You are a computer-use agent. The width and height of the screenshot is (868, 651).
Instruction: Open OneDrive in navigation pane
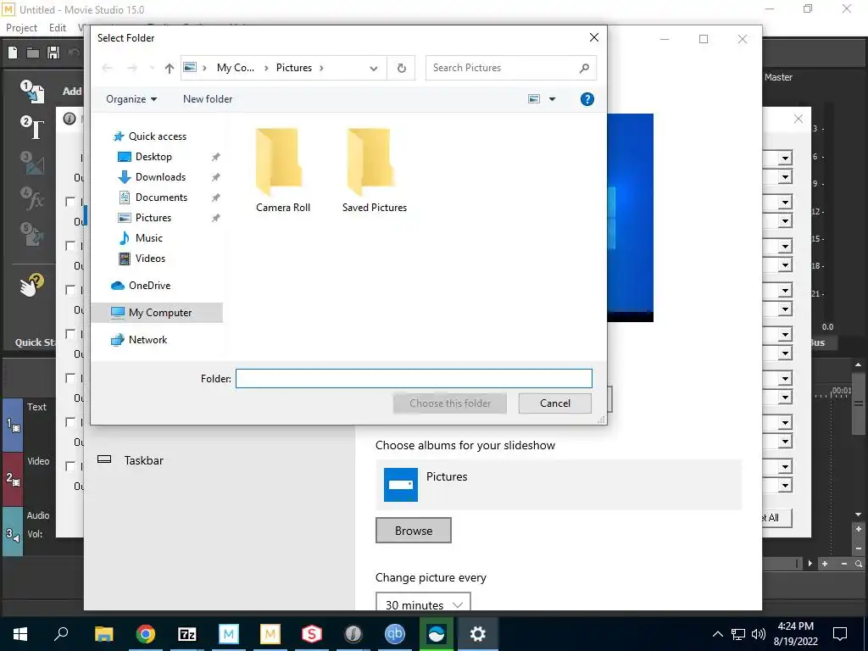tap(149, 286)
